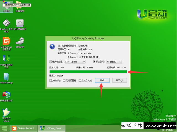Click the 还原[F:]成功! status text
177x132 pixels.
click(56, 76)
